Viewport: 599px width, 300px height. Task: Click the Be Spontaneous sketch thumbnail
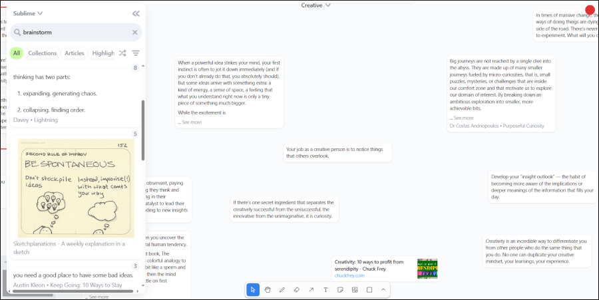(76, 188)
